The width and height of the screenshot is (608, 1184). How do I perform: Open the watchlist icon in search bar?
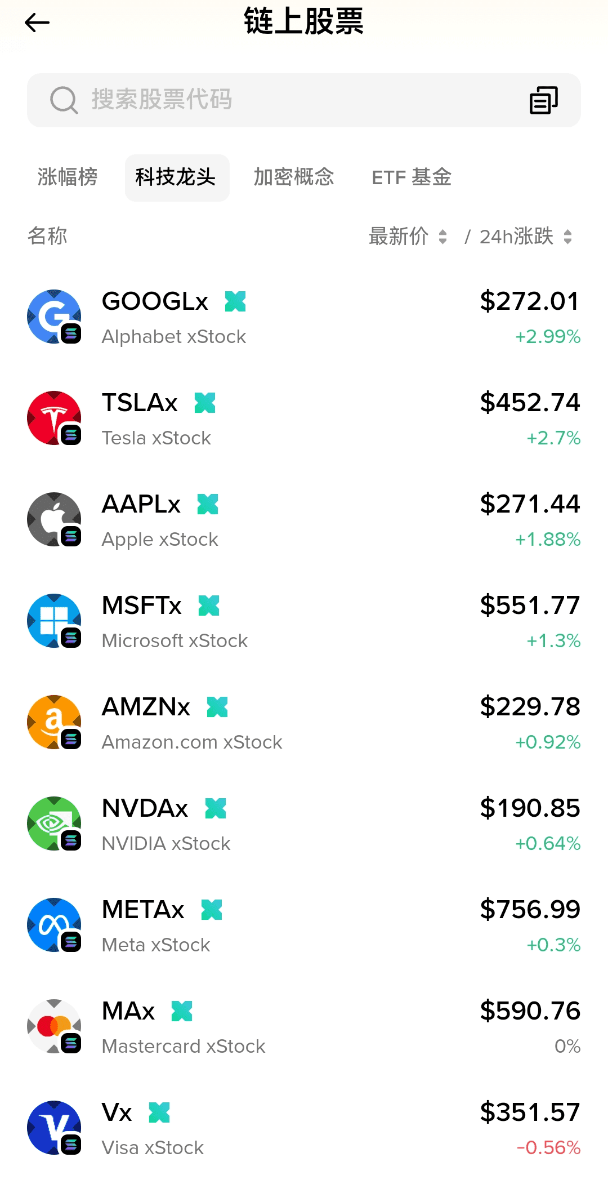[x=543, y=100]
